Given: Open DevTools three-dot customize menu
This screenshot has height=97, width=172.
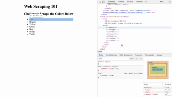Looking at the screenshot, I should (x=166, y=2).
